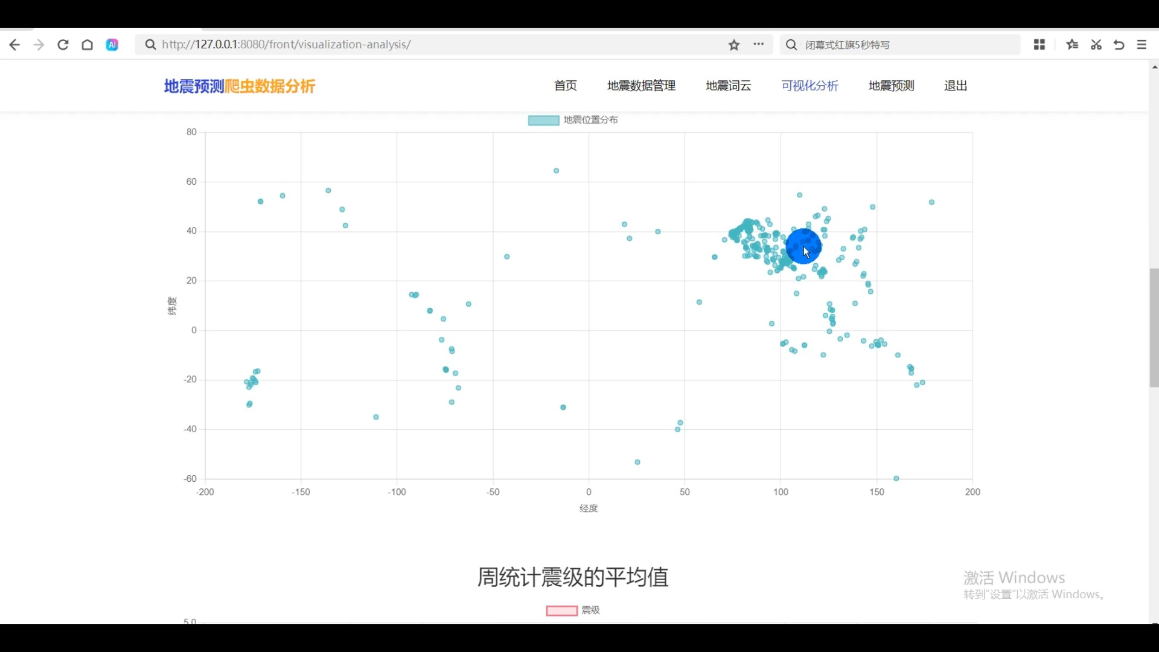1159x652 pixels.
Task: Click the magnifier icon in the address bar
Action: click(151, 45)
